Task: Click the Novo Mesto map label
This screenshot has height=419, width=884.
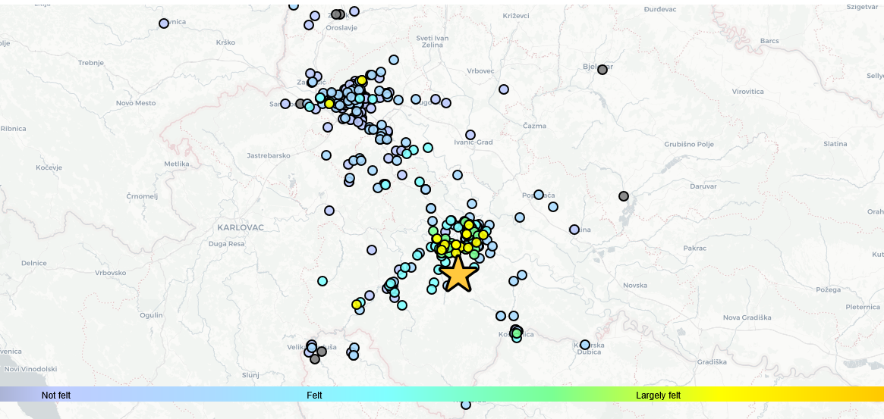Action: tap(135, 103)
